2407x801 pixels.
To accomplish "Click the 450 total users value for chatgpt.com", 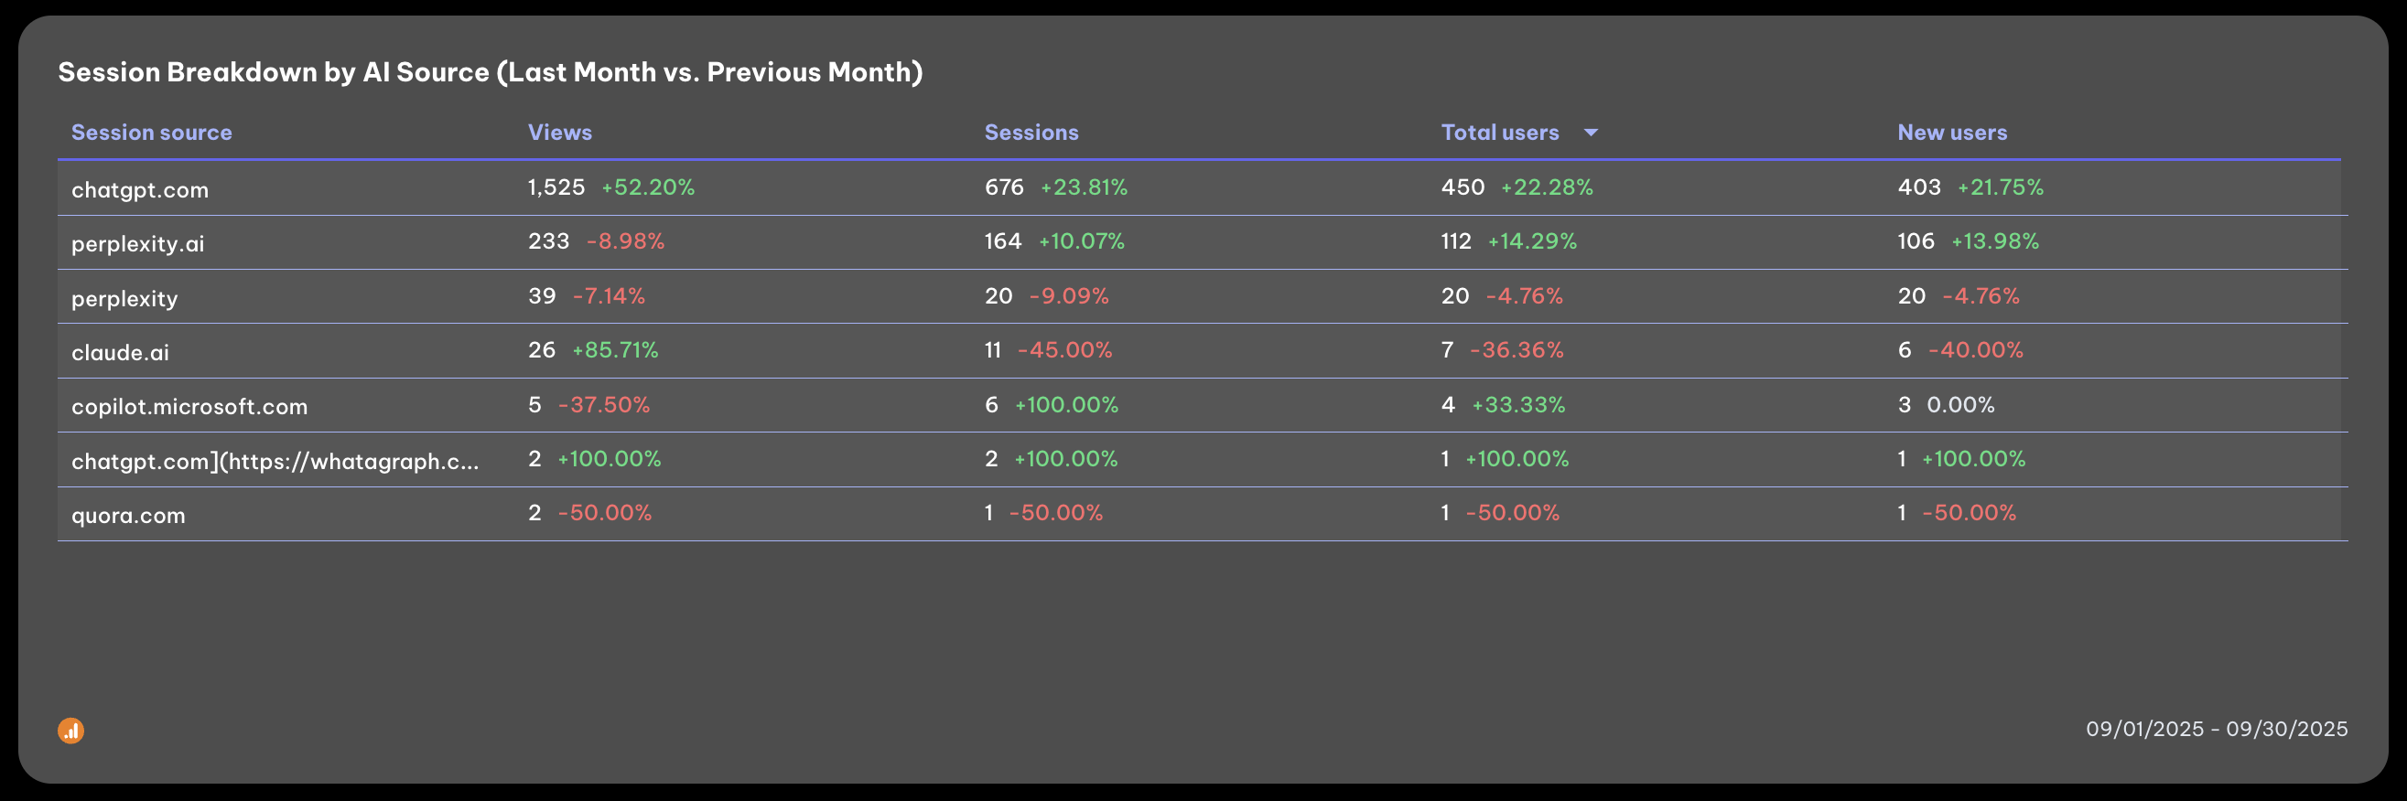I will click(x=1462, y=187).
